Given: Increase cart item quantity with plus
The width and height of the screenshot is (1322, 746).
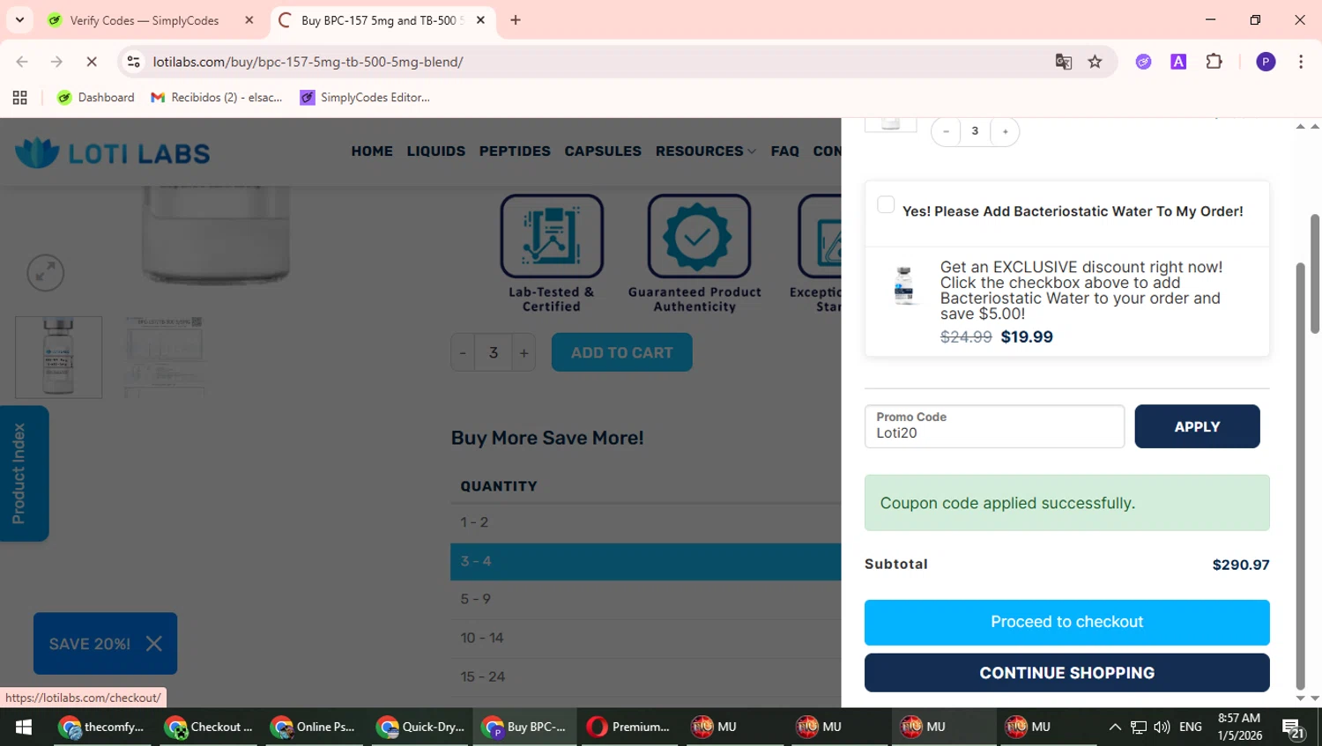Looking at the screenshot, I should click(1005, 131).
